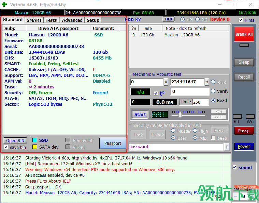Click the start LBA input field
The height and width of the screenshot is (203, 259).
pos(147,82)
